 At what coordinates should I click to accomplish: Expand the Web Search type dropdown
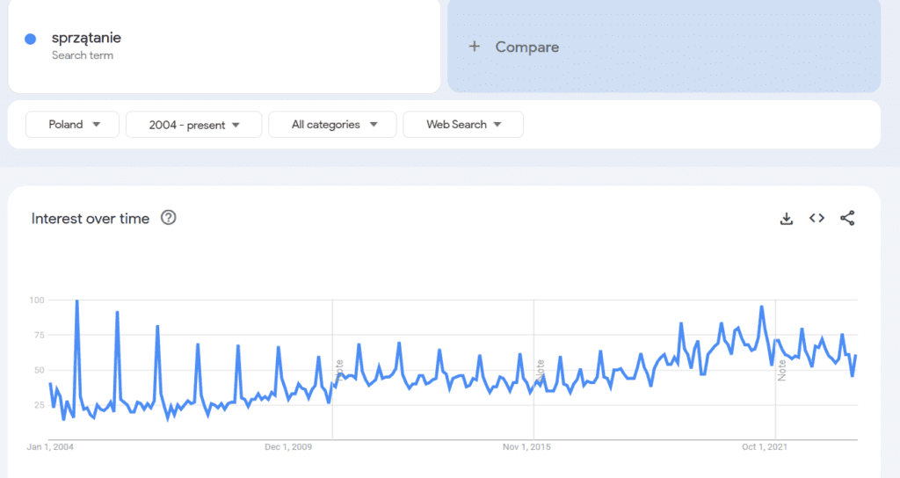tap(462, 125)
